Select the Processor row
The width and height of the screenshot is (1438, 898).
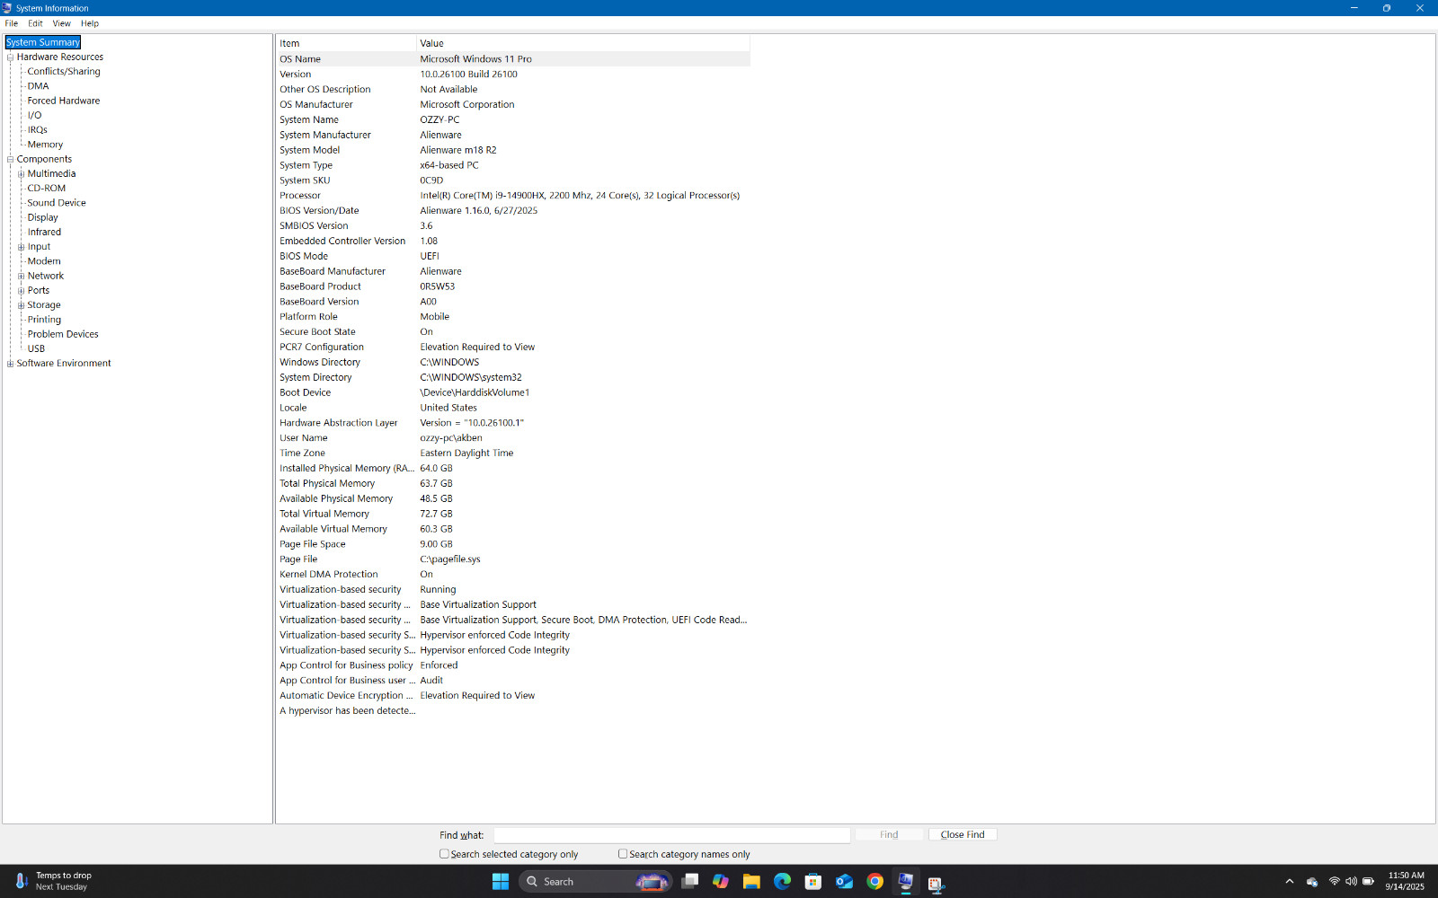click(513, 196)
